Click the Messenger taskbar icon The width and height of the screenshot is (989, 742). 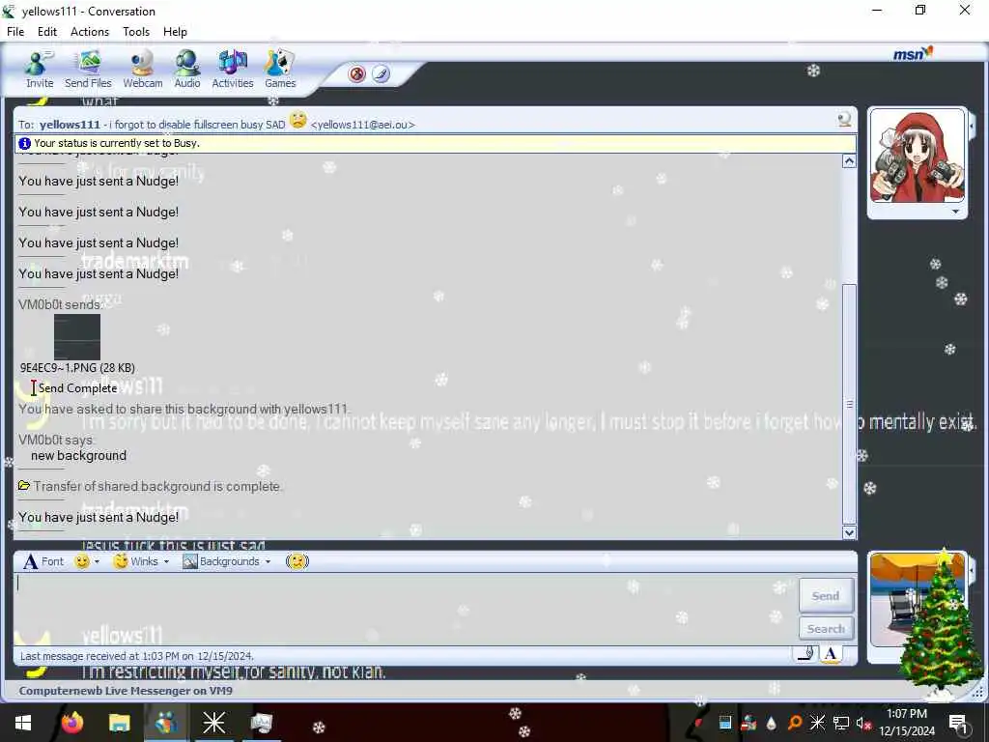166,723
